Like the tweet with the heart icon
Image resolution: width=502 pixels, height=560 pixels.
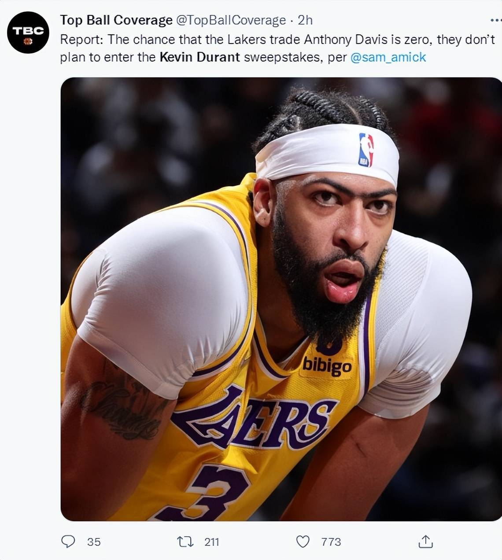(x=303, y=542)
